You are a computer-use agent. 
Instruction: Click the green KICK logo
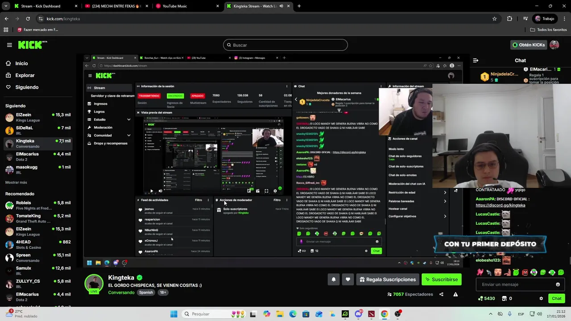[32, 45]
